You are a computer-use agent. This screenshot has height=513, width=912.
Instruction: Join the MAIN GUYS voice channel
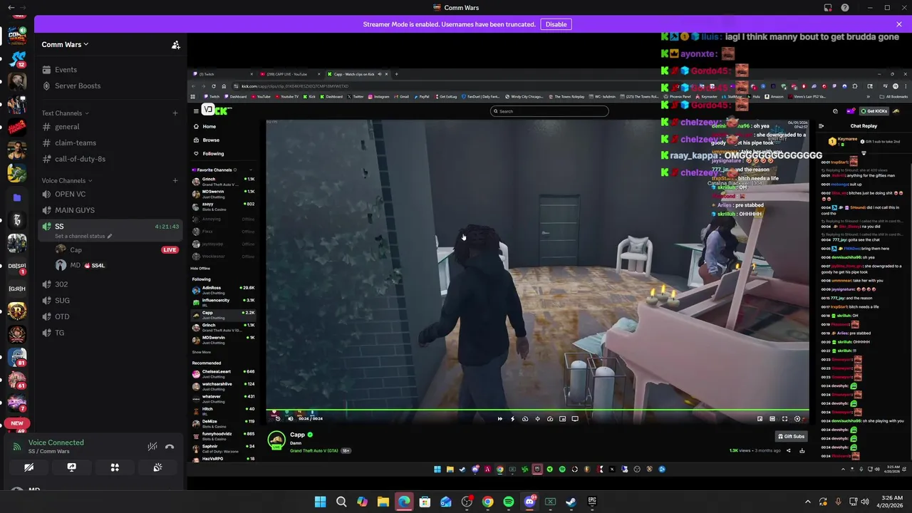click(x=75, y=210)
